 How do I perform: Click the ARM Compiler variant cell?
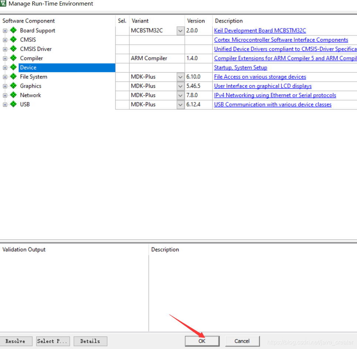point(157,58)
